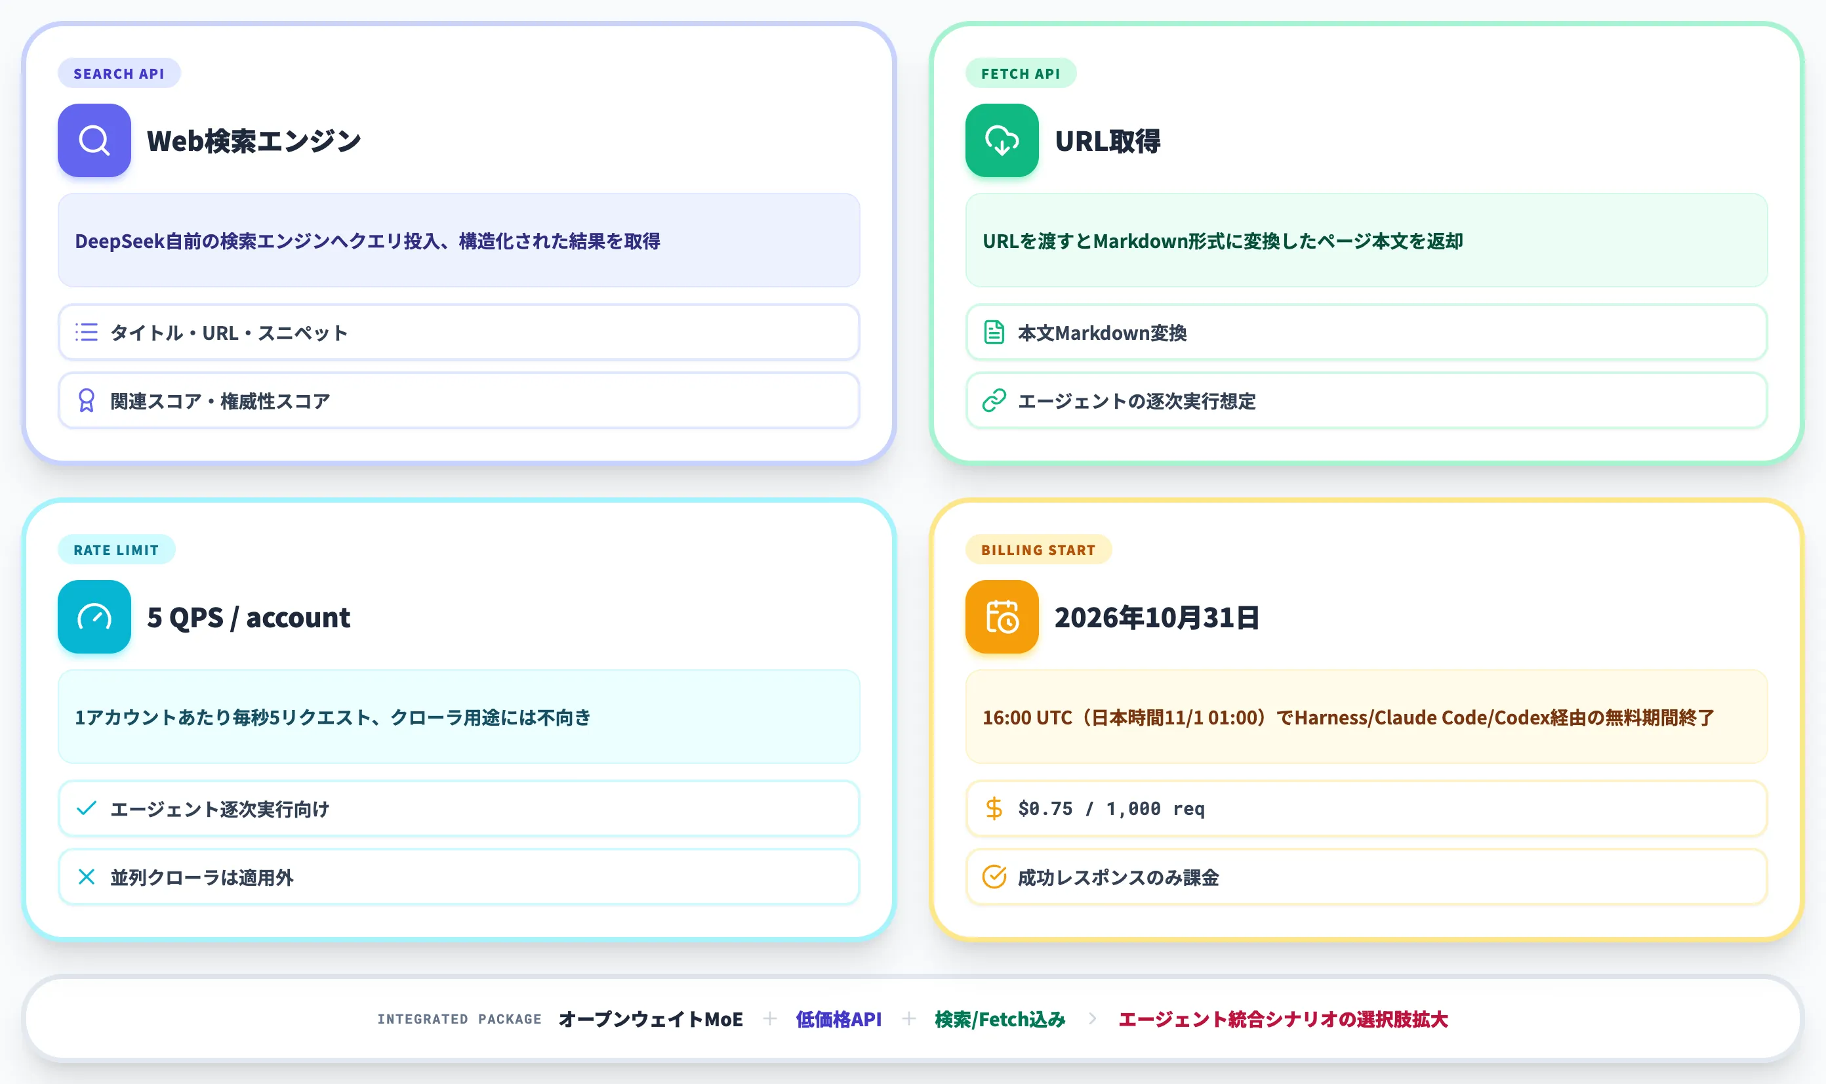The image size is (1826, 1084).
Task: Click plus sign after オープンウェイトMoE
Action: [769, 1018]
